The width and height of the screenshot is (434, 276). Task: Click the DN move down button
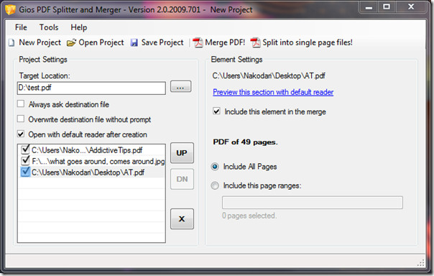(182, 179)
